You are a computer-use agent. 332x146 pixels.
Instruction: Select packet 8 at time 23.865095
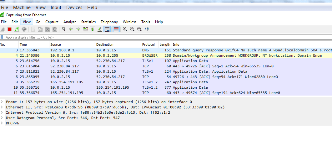click(x=166, y=77)
